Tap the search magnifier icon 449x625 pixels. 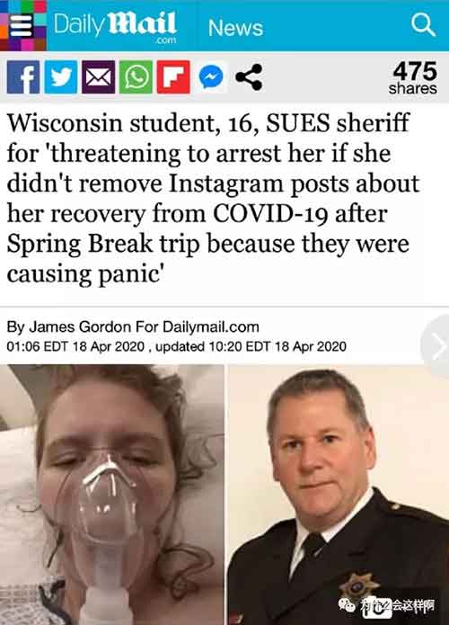pos(423,24)
